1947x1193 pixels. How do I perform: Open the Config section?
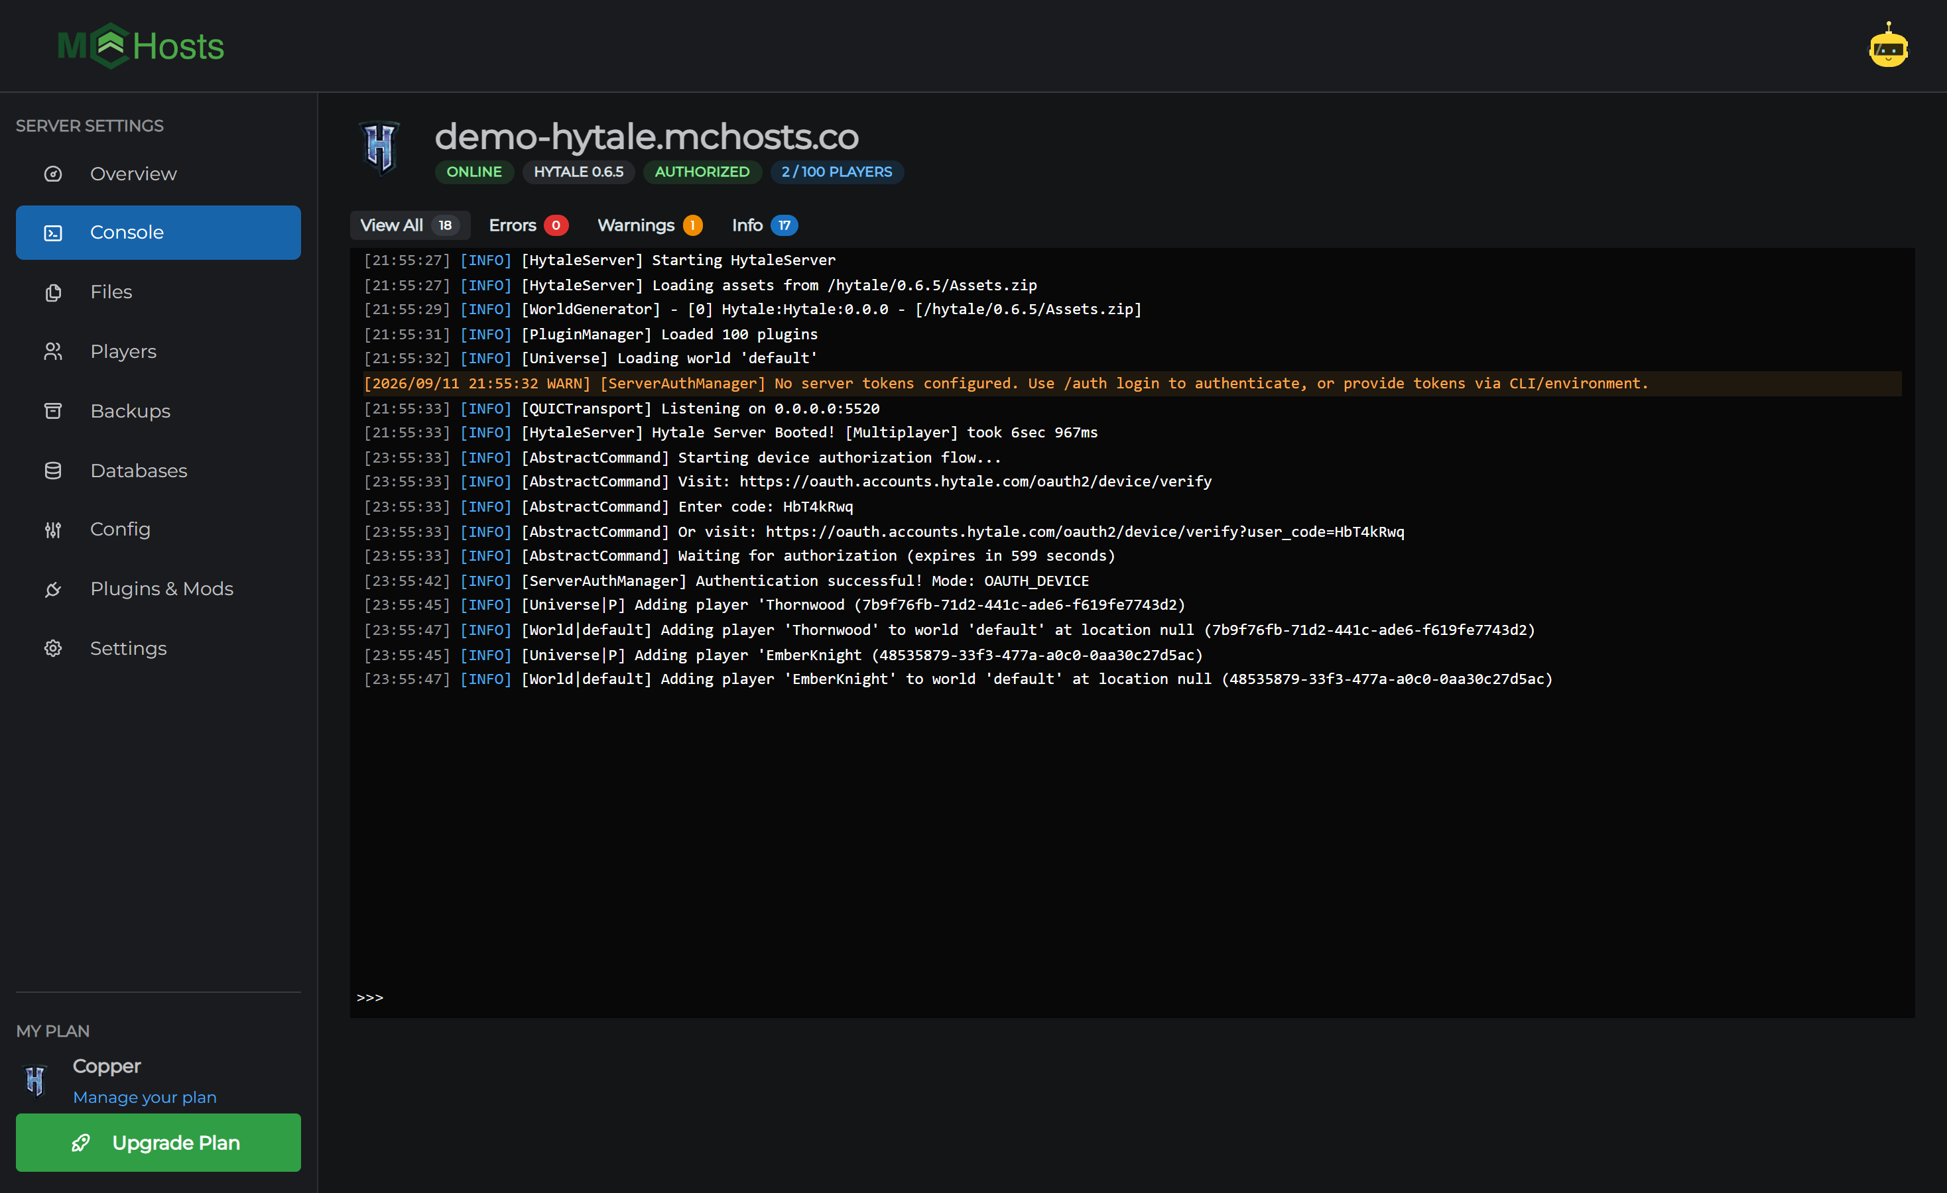(x=158, y=530)
